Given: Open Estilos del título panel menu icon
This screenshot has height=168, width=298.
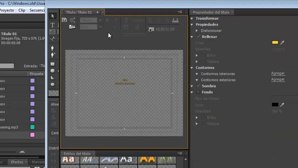Looking at the screenshot, I should pos(180,153).
